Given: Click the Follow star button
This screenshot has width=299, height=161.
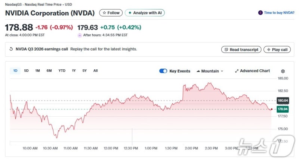Looking at the screenshot, I should [111, 13].
